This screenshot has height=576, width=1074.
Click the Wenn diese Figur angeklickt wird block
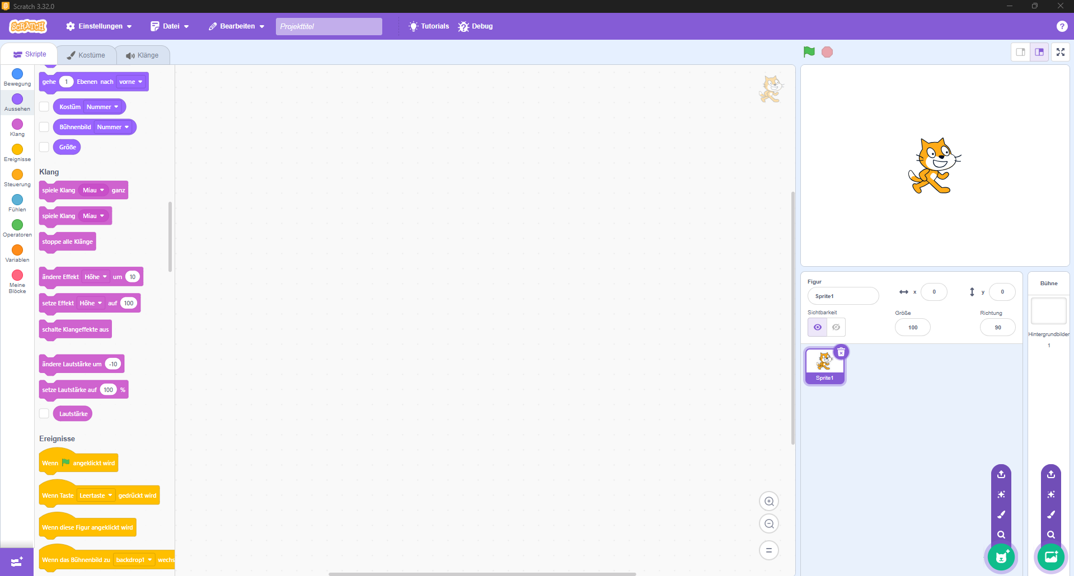[88, 527]
